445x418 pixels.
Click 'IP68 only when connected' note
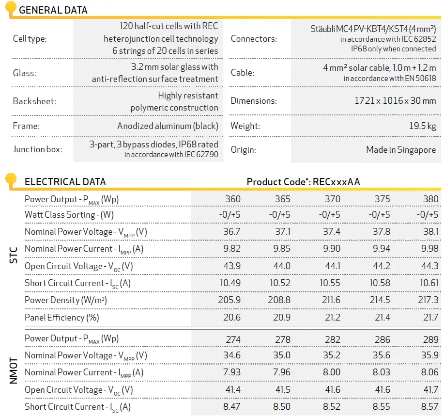[393, 49]
